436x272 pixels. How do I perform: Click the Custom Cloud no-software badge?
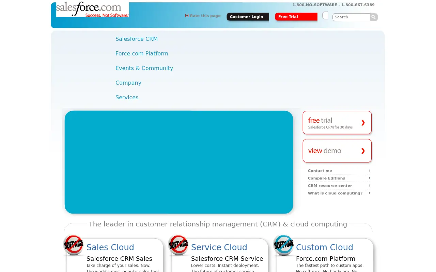tap(283, 245)
